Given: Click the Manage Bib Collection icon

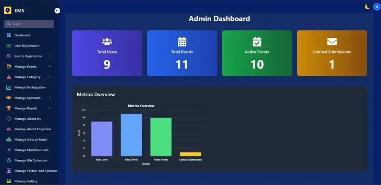Looking at the screenshot, I should [9, 161].
